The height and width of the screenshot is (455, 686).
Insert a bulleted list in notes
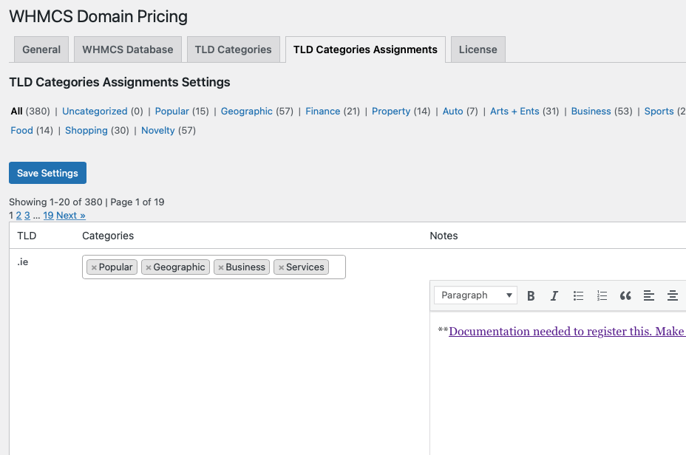pos(578,296)
